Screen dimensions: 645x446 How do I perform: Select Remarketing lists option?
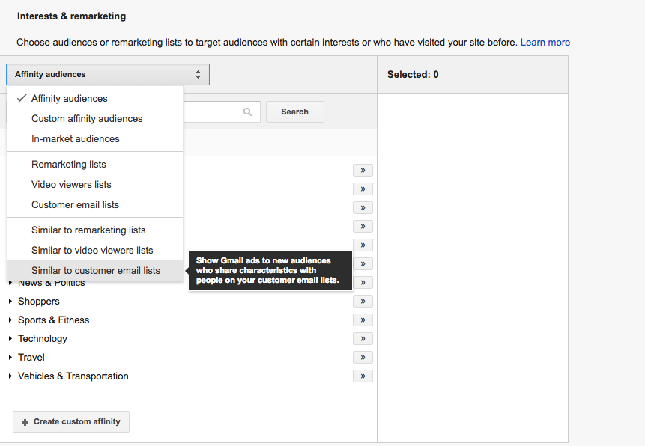tap(69, 165)
